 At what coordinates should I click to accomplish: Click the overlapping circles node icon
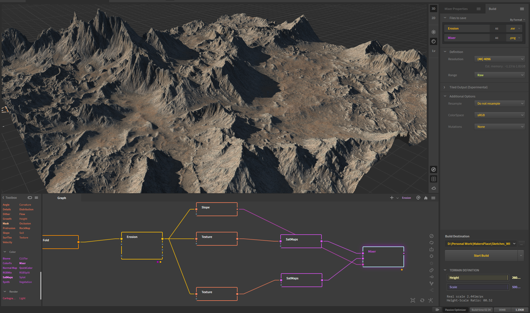(431, 270)
